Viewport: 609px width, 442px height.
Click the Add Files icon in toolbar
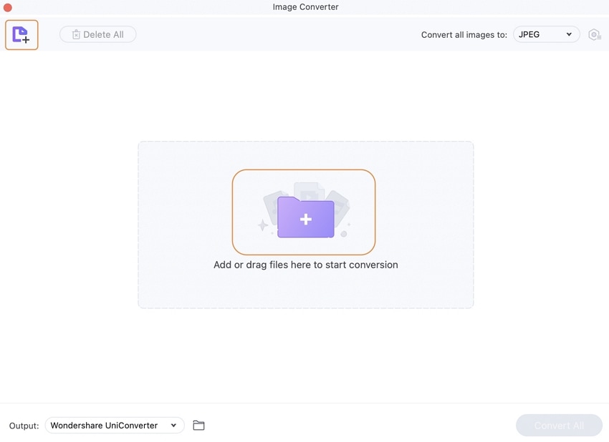click(x=21, y=35)
